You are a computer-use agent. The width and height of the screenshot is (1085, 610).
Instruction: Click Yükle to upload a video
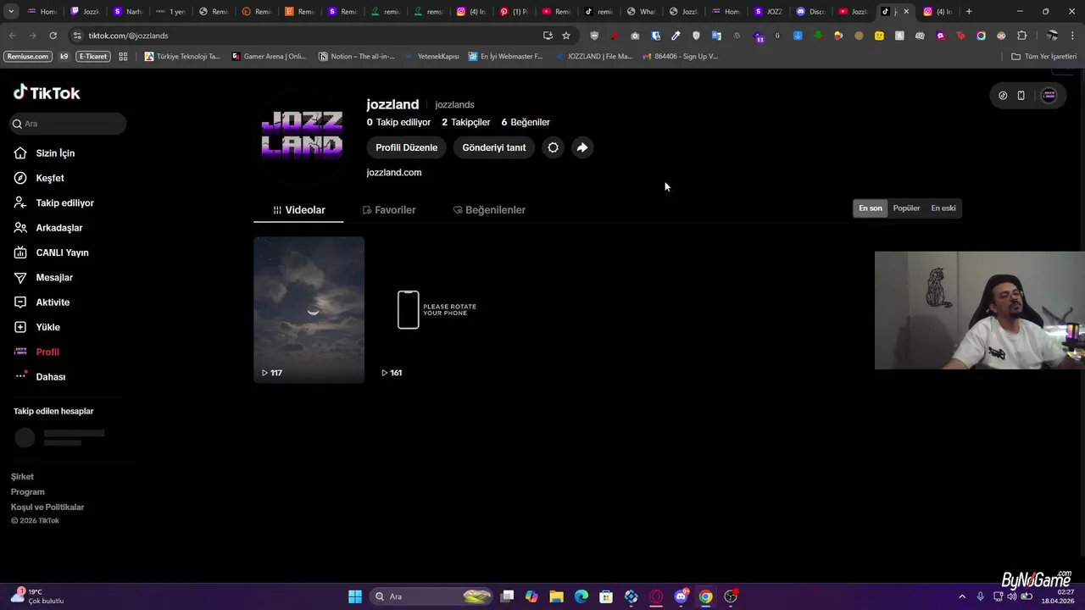pyautogui.click(x=47, y=327)
